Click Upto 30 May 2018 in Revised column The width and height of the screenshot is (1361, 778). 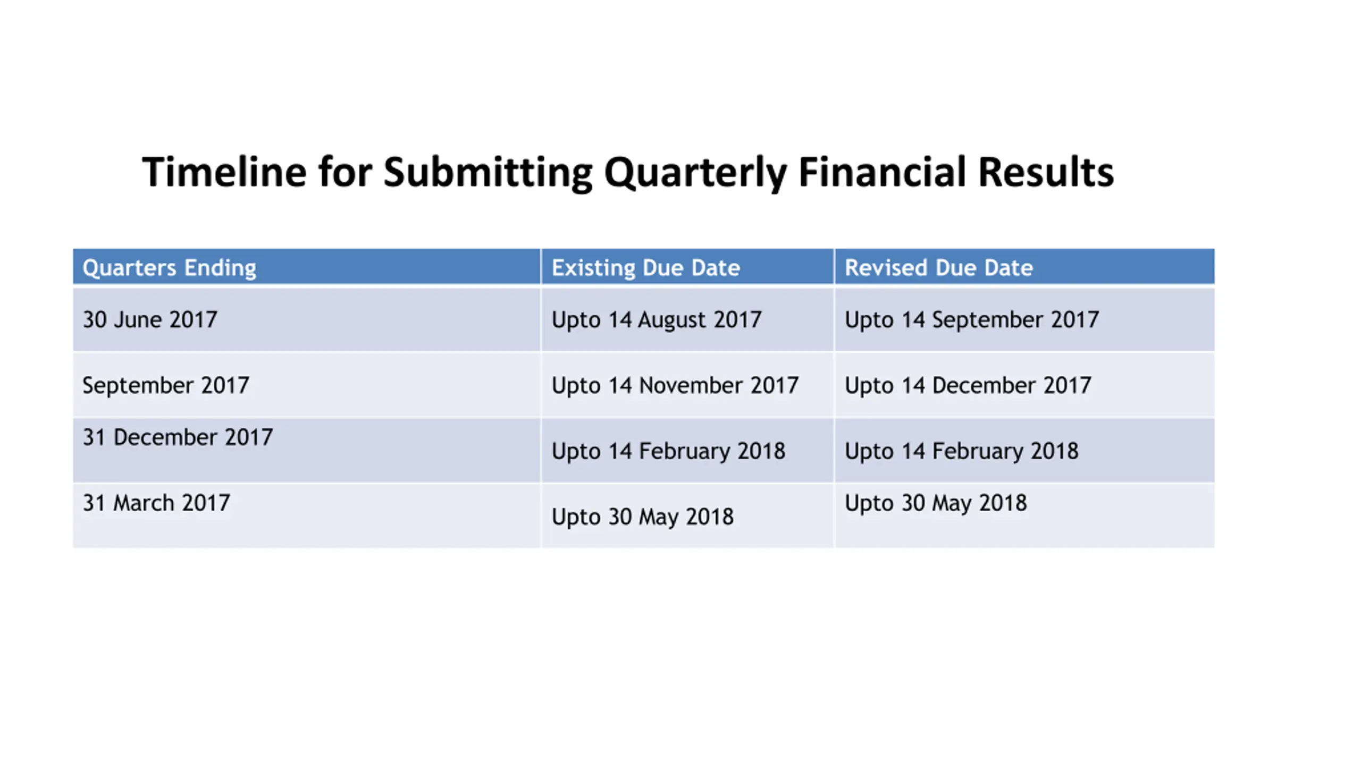pyautogui.click(x=1025, y=515)
